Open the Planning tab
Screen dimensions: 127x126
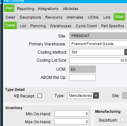38,26
